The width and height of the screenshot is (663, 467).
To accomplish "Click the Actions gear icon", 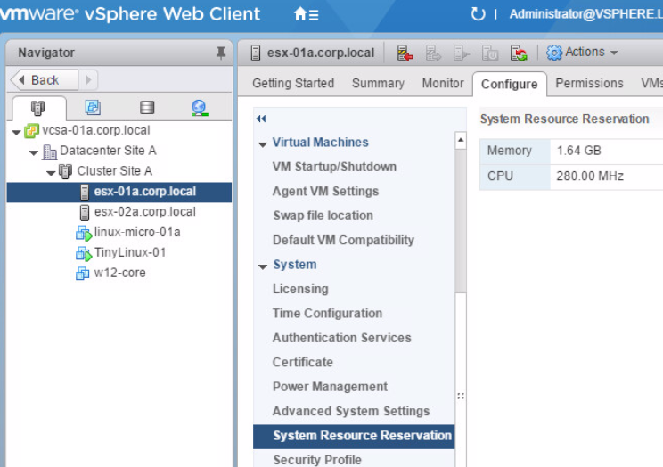I will [554, 53].
